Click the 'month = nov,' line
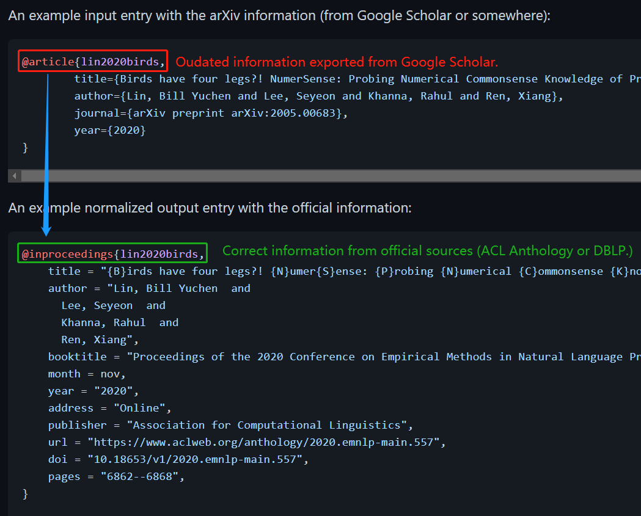 (x=87, y=374)
